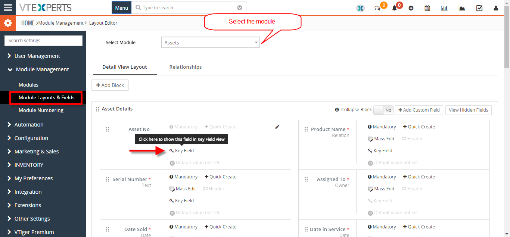
Task: Click the Add Block button
Action: [x=110, y=85]
